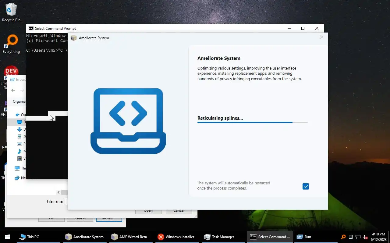Select the Videos film icon in Browse tree
Viewport: 390px width, 243px height.
coord(19,159)
